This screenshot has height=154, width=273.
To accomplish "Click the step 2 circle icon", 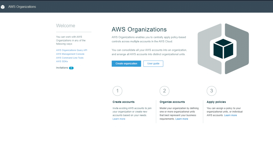I will click(x=164, y=91).
